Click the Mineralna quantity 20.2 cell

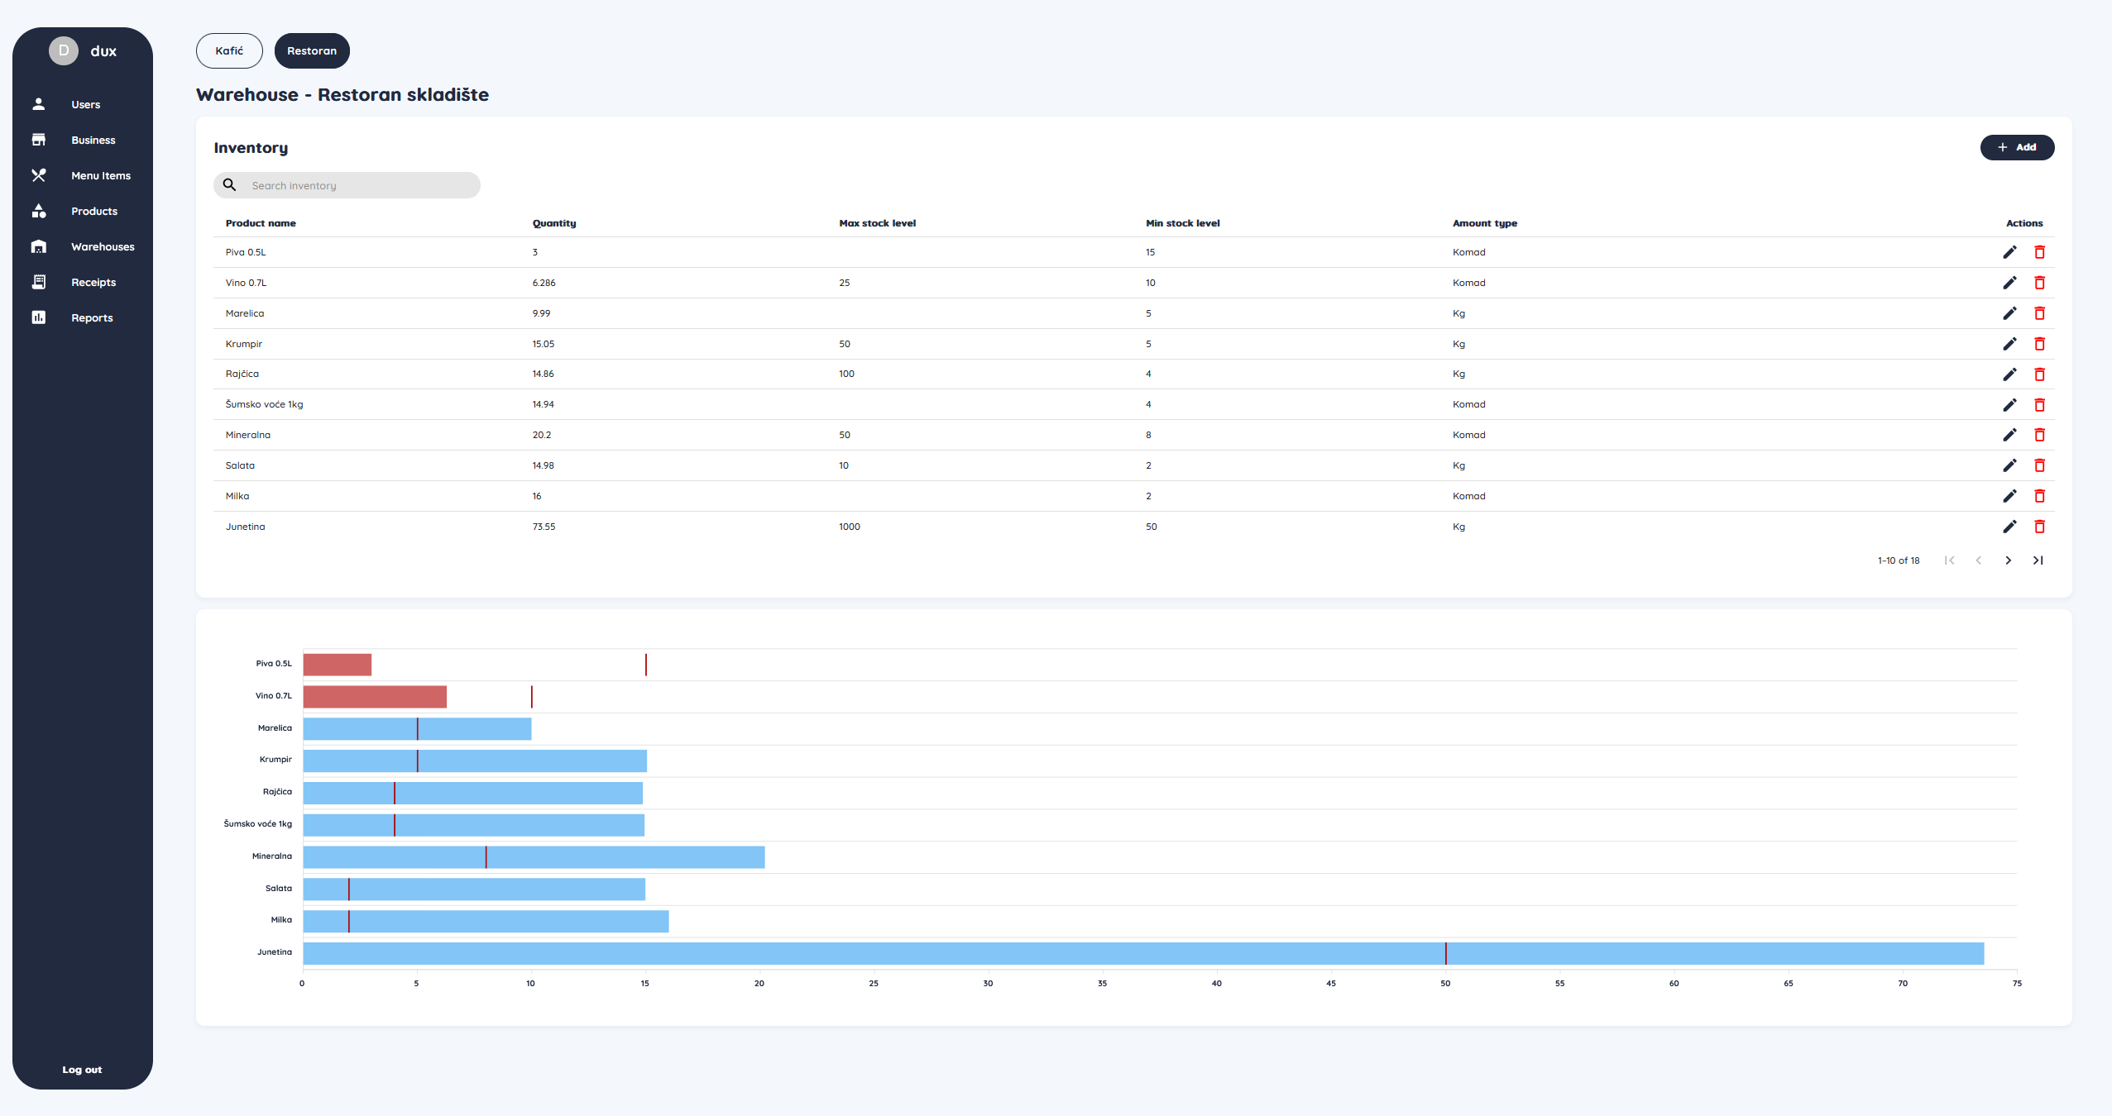[x=541, y=435]
